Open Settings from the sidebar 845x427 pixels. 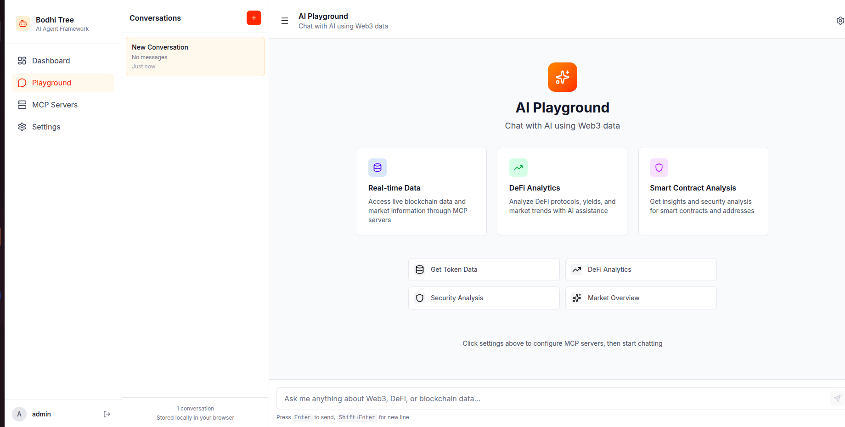pos(63,127)
